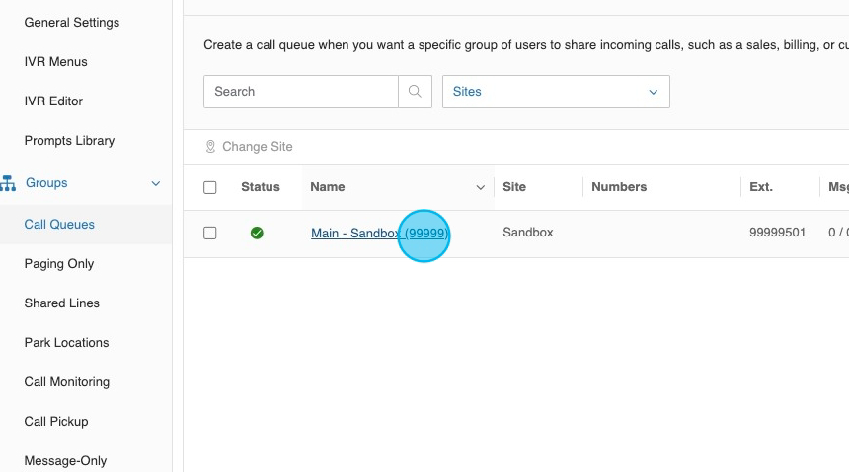This screenshot has width=849, height=472.
Task: Collapse the Groups section chevron
Action: pos(155,183)
